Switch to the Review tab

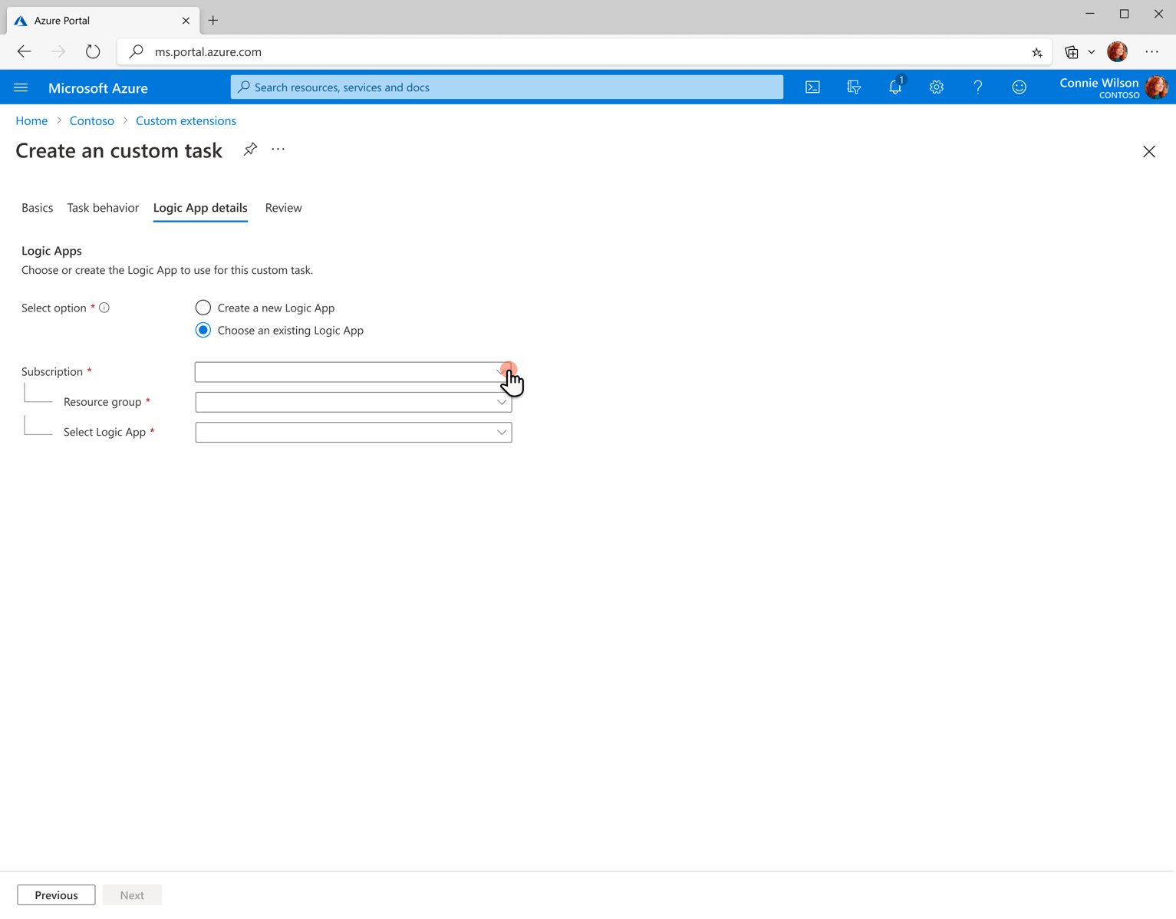click(283, 207)
